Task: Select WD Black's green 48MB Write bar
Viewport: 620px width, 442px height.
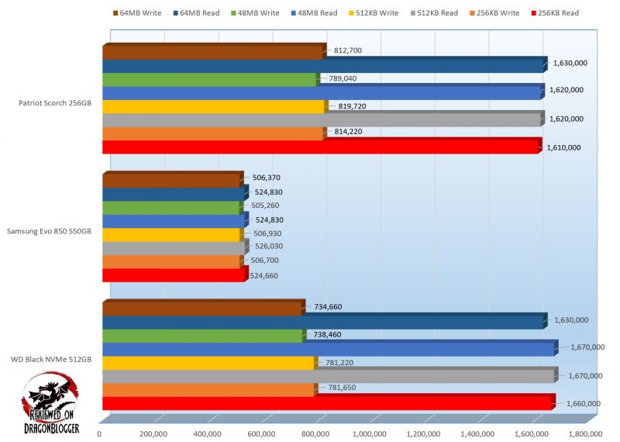Action: click(x=203, y=336)
